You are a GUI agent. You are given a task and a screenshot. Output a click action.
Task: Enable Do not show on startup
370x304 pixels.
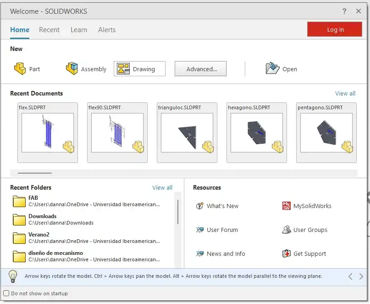pos(6,293)
